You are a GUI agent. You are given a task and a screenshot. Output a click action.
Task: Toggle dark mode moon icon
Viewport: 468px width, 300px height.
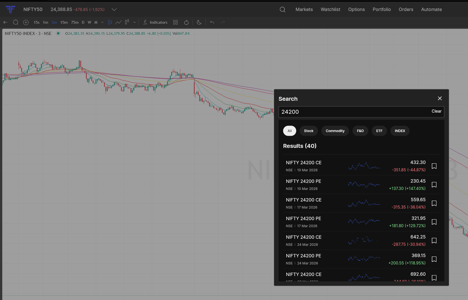[x=199, y=22]
